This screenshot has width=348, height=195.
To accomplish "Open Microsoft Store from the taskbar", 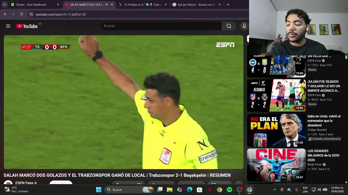I will tap(200, 190).
